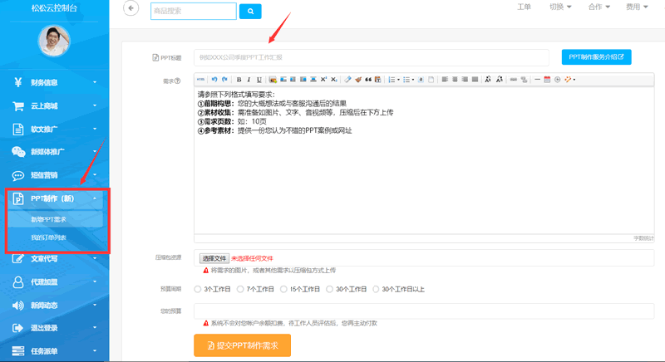The height and width of the screenshot is (362, 665).
Task: Select 新增PPT需求 in the sidebar submenu
Action: [48, 219]
